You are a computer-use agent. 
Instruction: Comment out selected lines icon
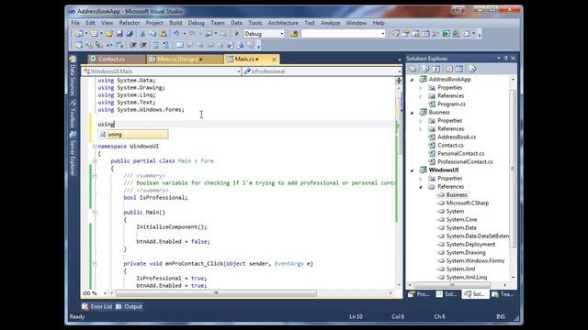[156, 45]
